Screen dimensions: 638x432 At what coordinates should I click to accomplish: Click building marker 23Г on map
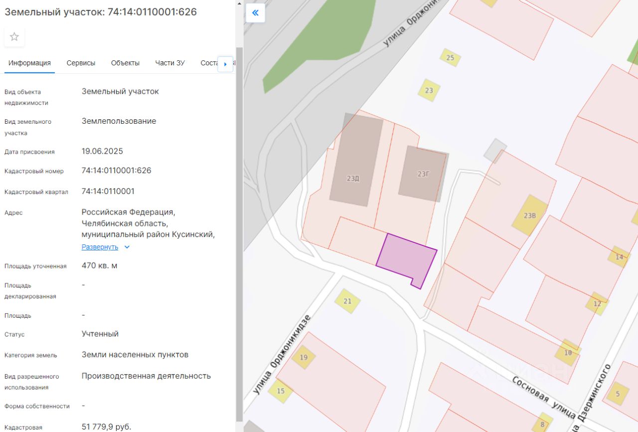pos(423,174)
